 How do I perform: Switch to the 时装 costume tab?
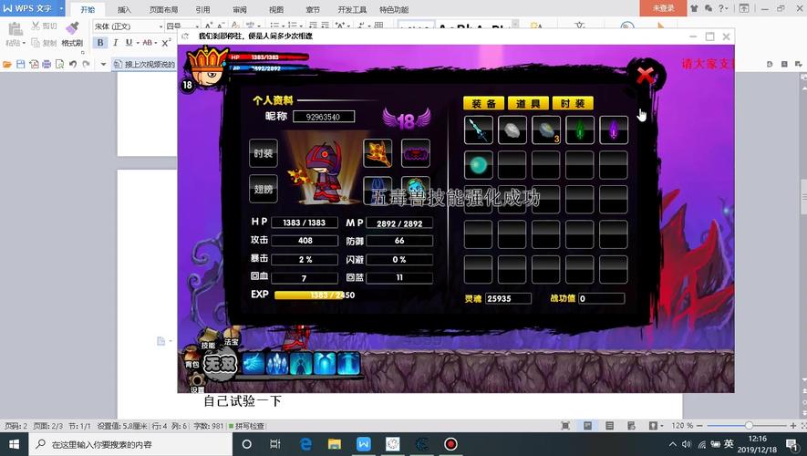pos(573,103)
